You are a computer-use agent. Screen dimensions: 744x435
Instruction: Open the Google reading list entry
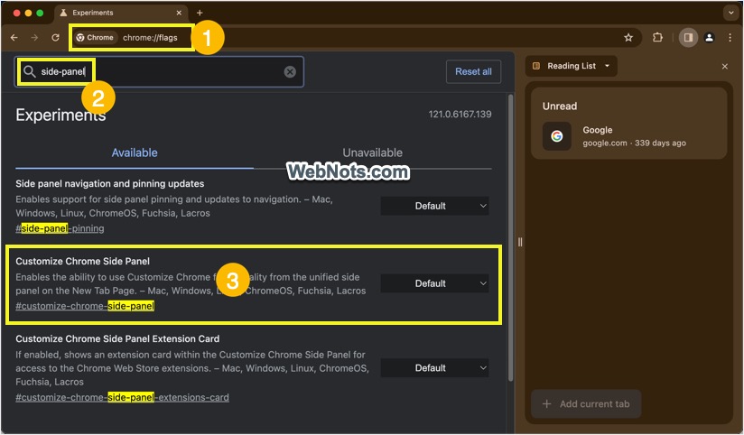tap(628, 136)
